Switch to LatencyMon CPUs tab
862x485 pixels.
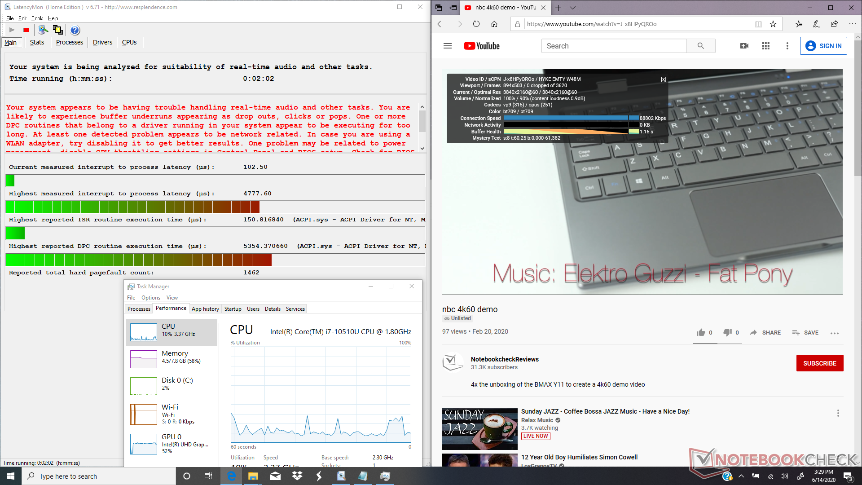click(129, 42)
